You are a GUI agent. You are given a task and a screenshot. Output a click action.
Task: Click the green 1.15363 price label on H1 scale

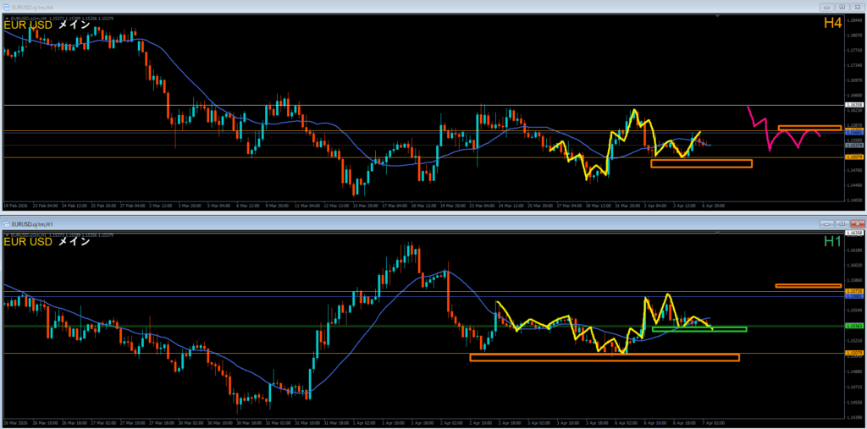coord(853,326)
